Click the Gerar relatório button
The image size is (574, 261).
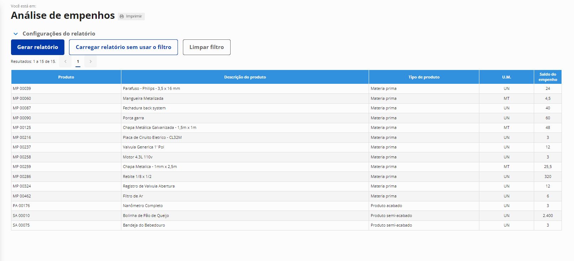[x=38, y=47]
